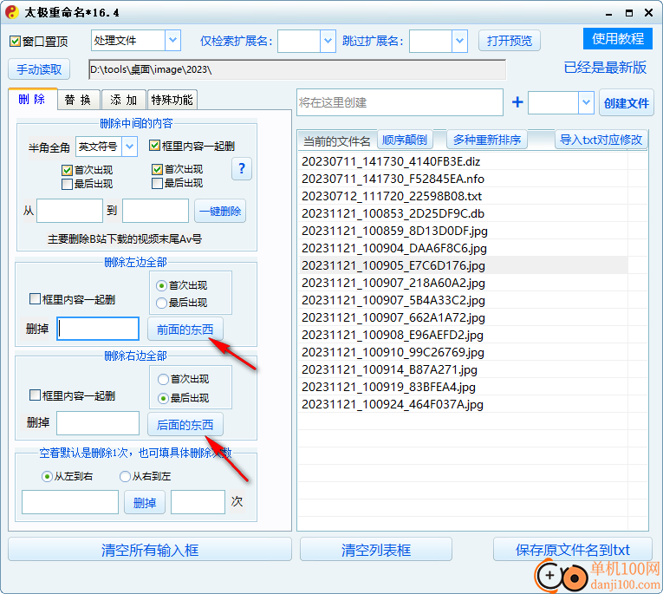
Task: Select the 从右到左 radio option
Action: pyautogui.click(x=125, y=477)
